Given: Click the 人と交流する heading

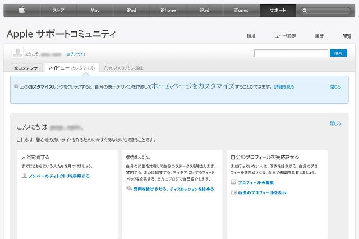Looking at the screenshot, I should (35, 157).
